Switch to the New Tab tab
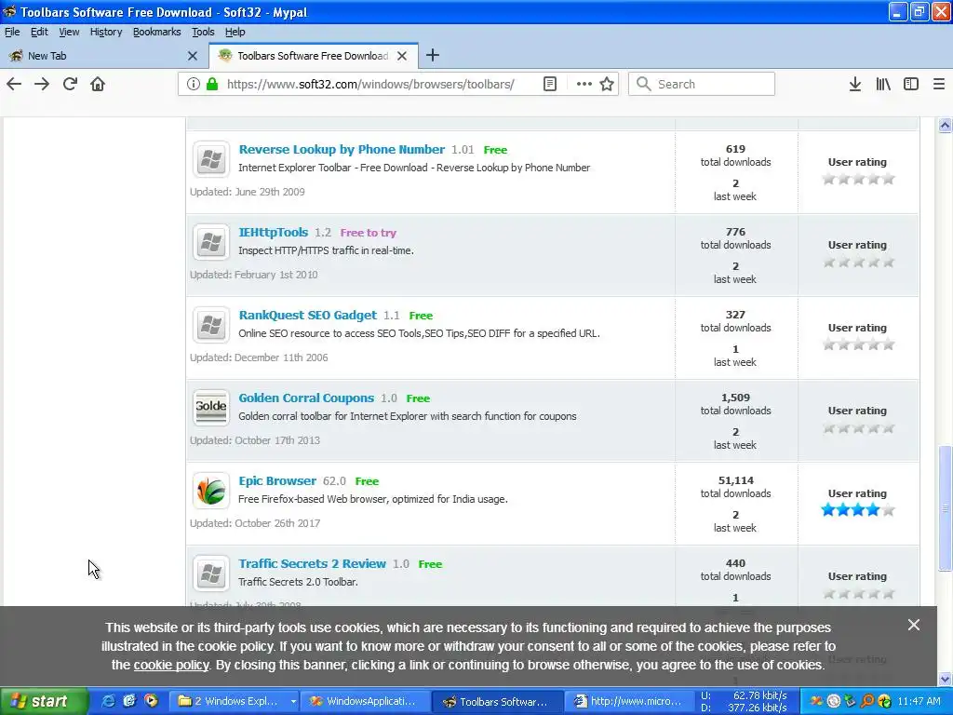Image resolution: width=953 pixels, height=715 pixels. [103, 56]
